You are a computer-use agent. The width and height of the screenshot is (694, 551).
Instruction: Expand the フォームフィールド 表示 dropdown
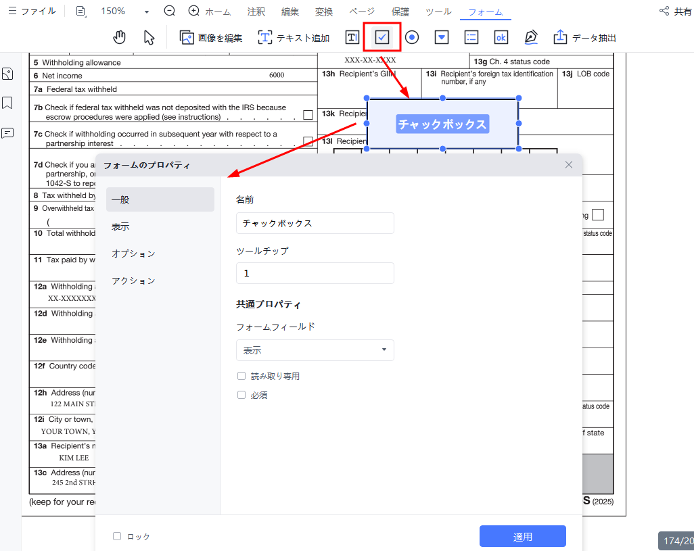315,350
